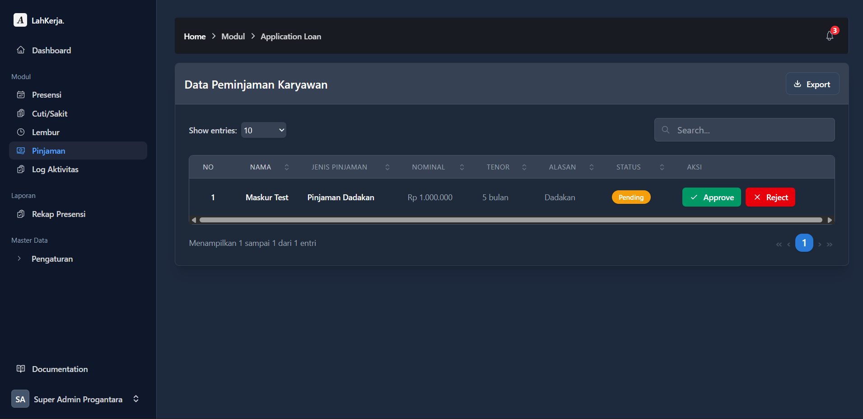Toggle sorting on the NAMA column
863x419 pixels.
point(286,167)
